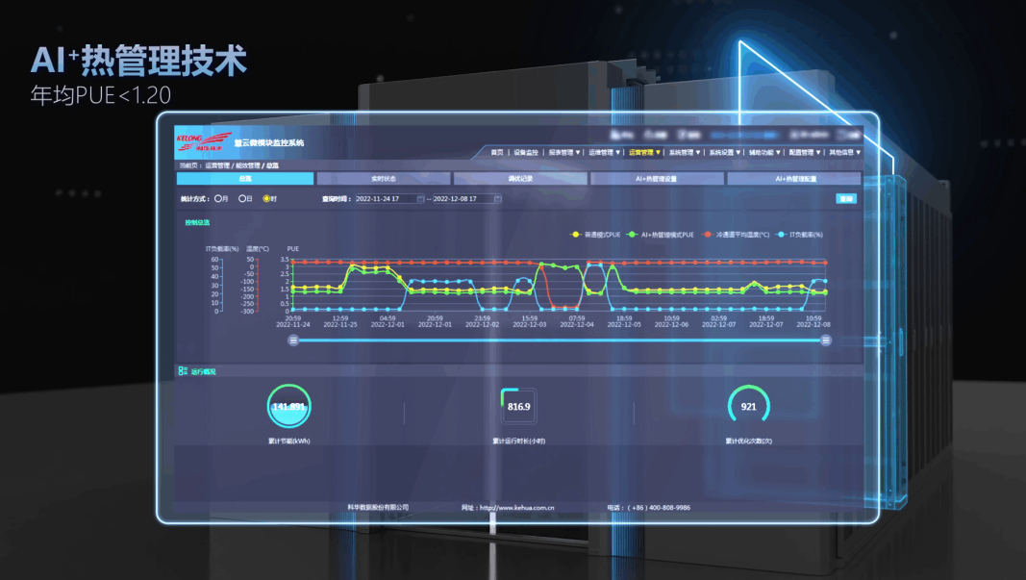
Task: Expand 报表管理 dropdown menu
Action: (x=564, y=153)
